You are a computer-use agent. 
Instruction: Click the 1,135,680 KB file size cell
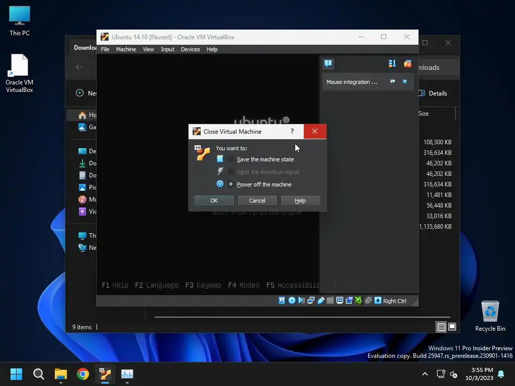(436, 227)
